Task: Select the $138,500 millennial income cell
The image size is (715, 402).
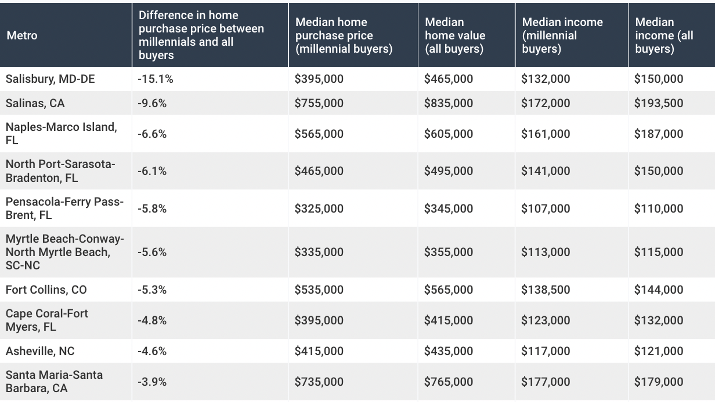Action: [x=546, y=290]
